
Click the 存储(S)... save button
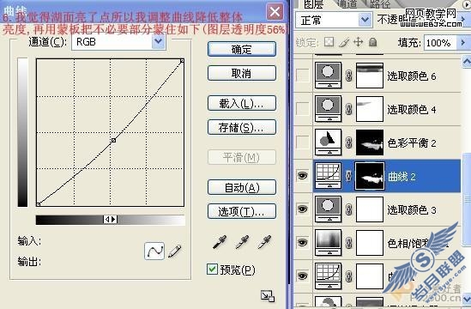point(242,127)
